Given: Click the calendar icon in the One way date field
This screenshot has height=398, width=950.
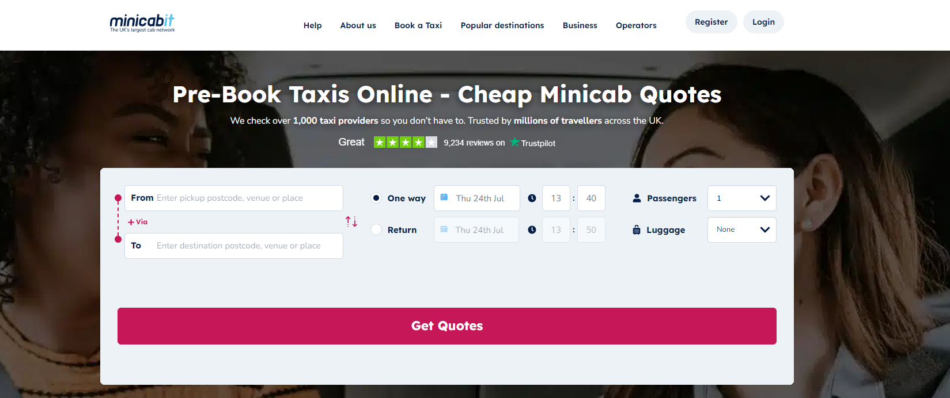Looking at the screenshot, I should (444, 197).
